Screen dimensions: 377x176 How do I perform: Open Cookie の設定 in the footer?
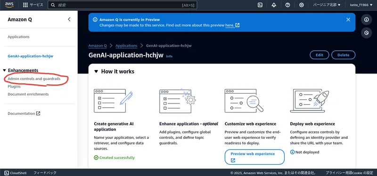point(362,173)
